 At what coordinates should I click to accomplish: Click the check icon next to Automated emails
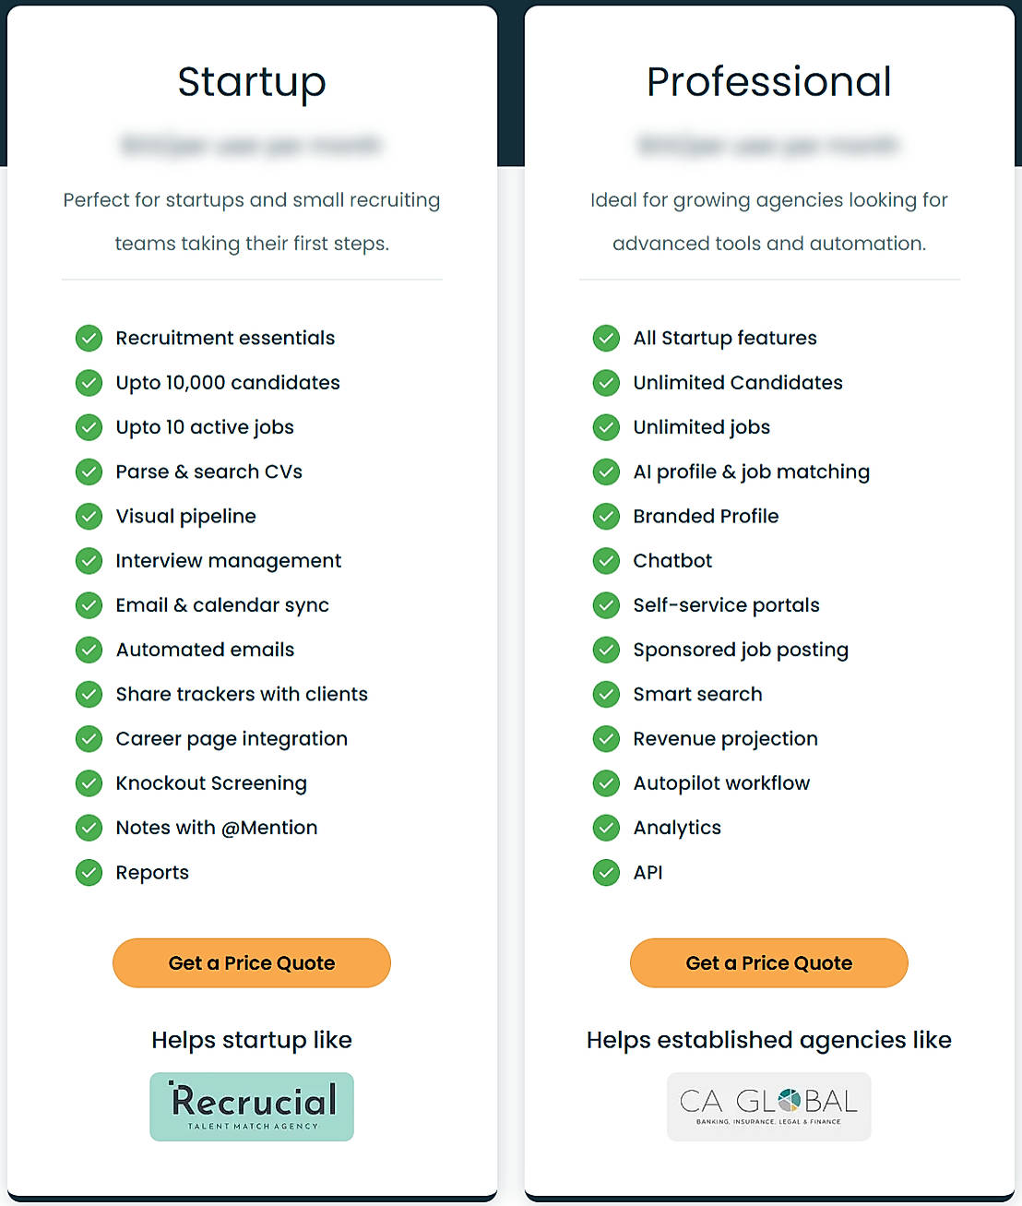[89, 650]
